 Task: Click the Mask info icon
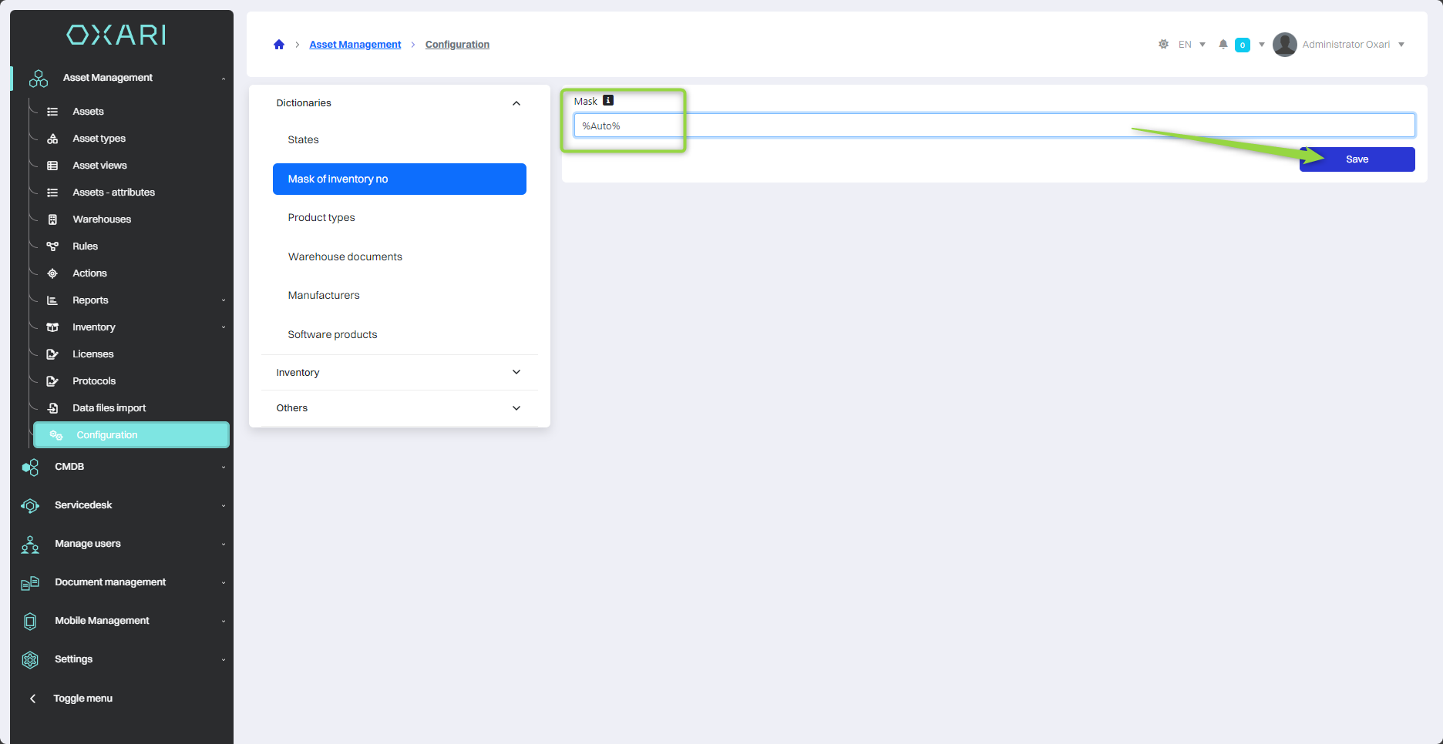[x=608, y=101]
